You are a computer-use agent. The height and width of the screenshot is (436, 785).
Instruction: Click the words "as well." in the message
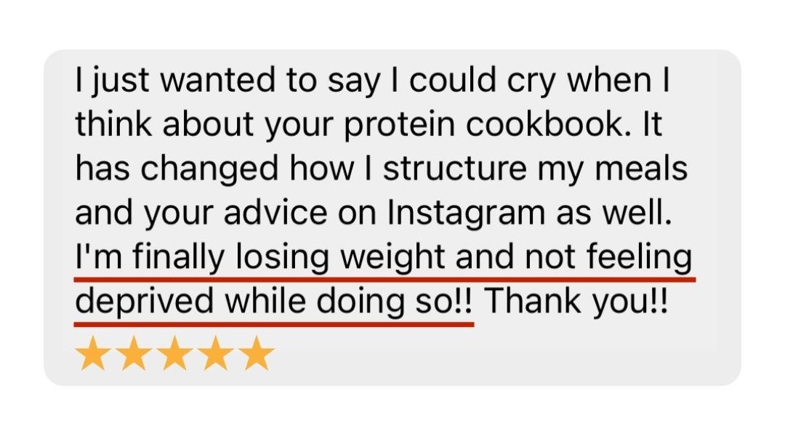point(613,212)
